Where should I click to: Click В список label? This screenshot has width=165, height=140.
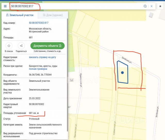[x=9, y=51]
